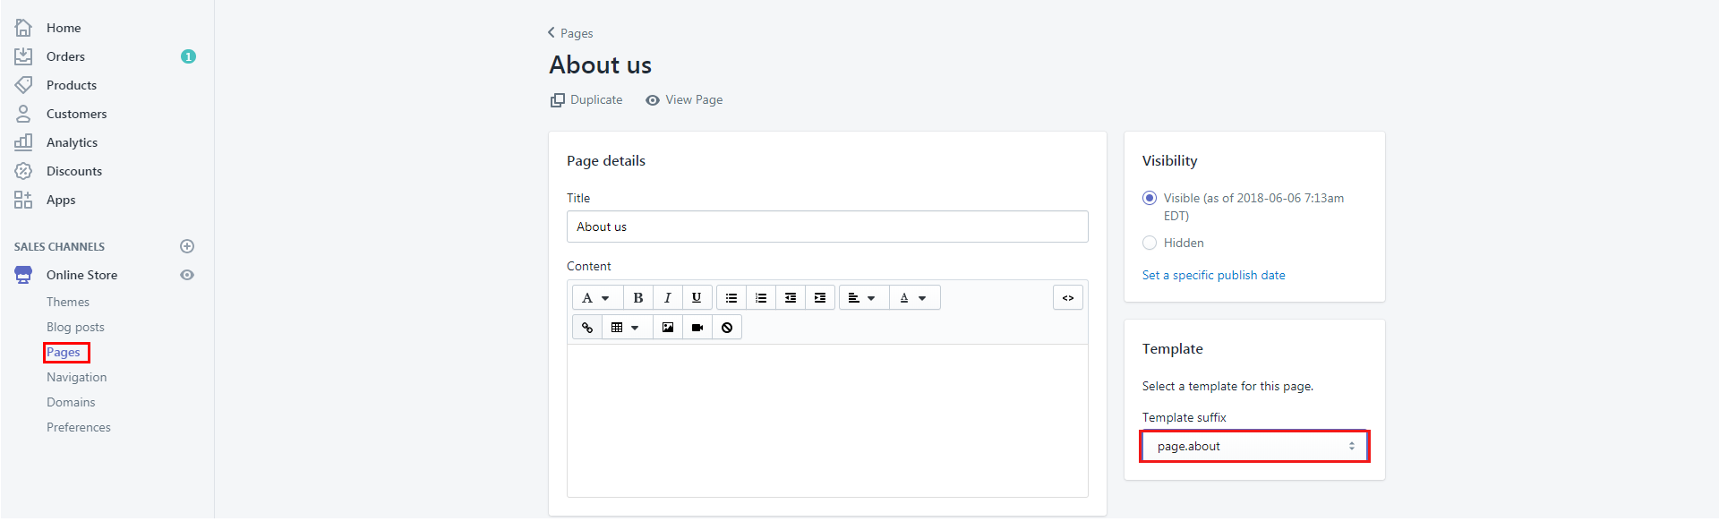Show the HTML source view
The height and width of the screenshot is (530, 1719).
(1067, 298)
